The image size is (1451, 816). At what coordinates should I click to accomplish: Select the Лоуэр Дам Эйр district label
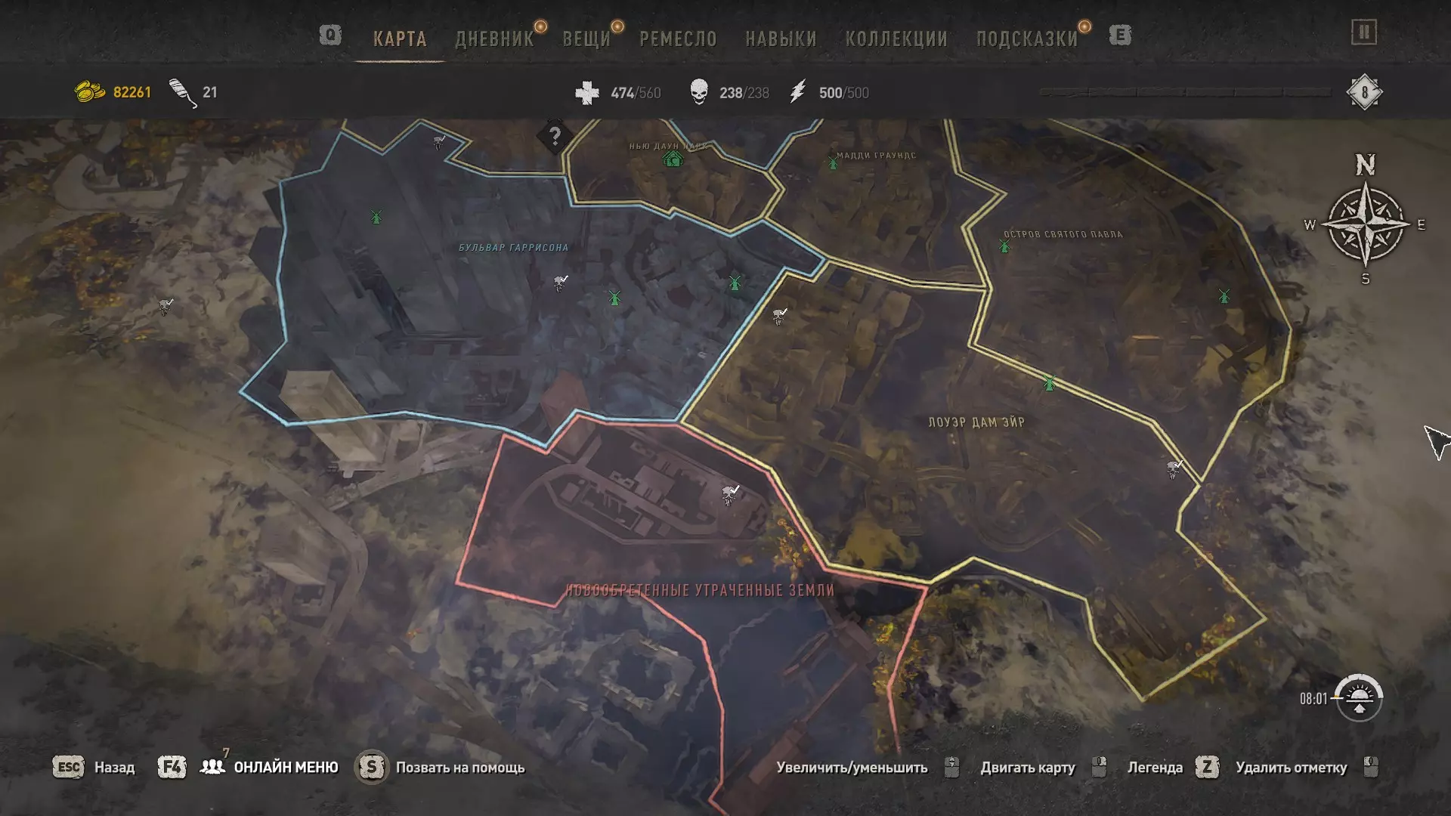tap(976, 422)
